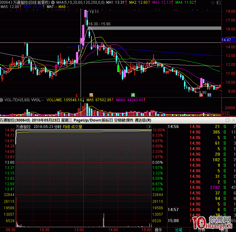Click the red S marker below chart

pos(77,95)
